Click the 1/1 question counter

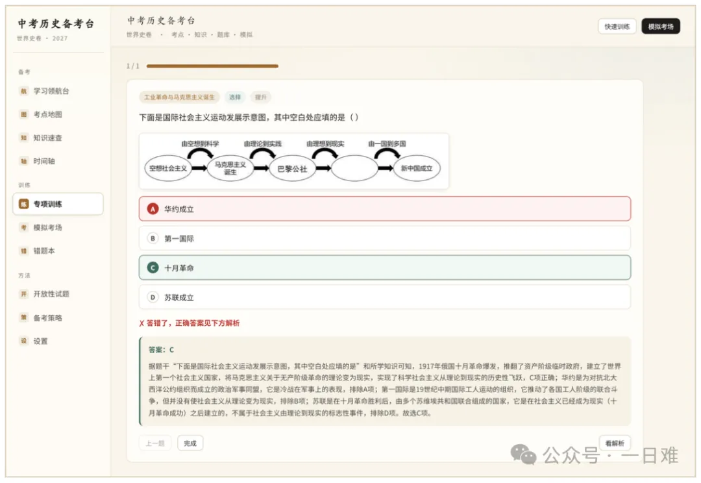click(133, 66)
